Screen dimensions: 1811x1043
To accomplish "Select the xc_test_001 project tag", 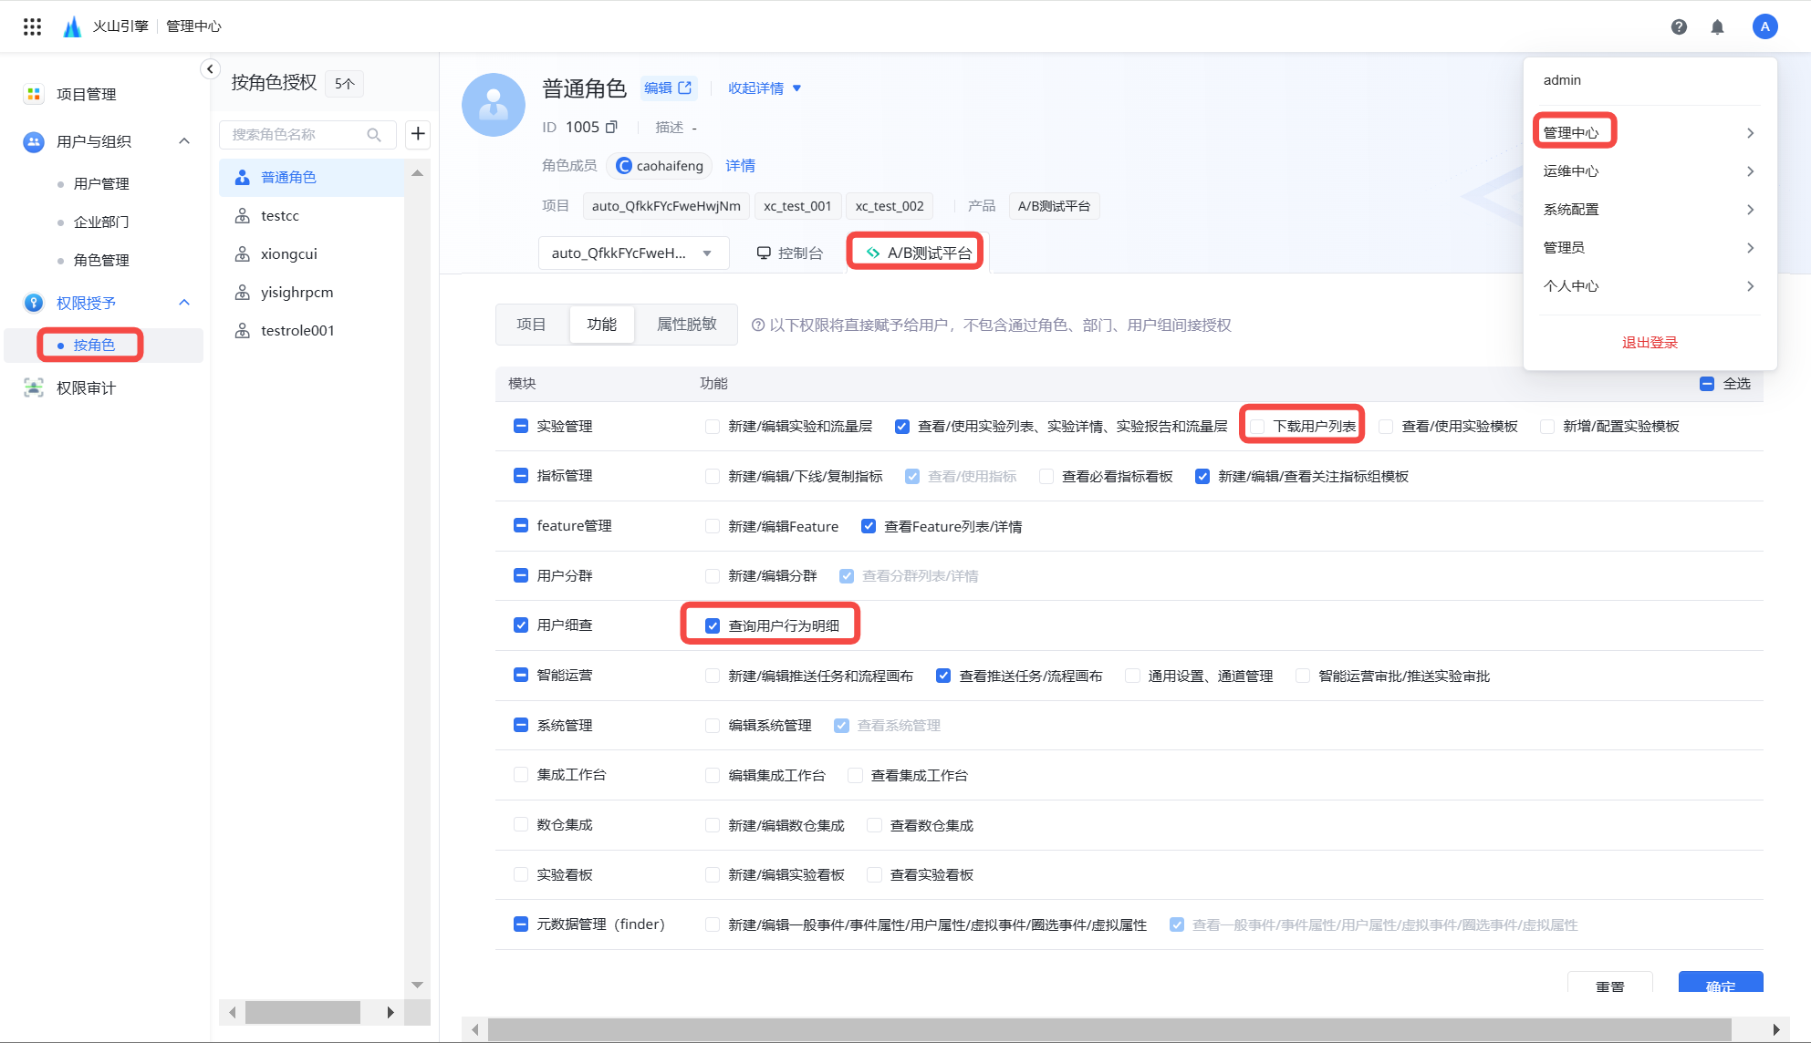I will click(x=797, y=206).
